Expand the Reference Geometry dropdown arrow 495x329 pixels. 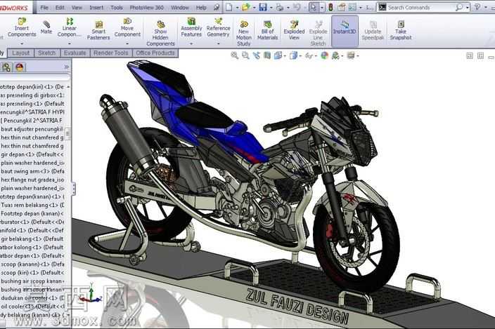218,43
